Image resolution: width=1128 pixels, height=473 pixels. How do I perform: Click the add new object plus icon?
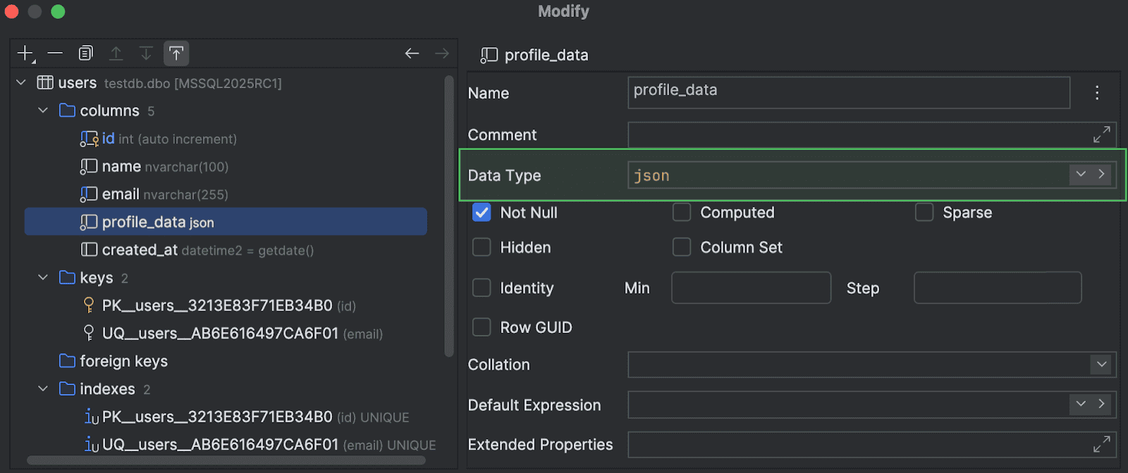[25, 53]
